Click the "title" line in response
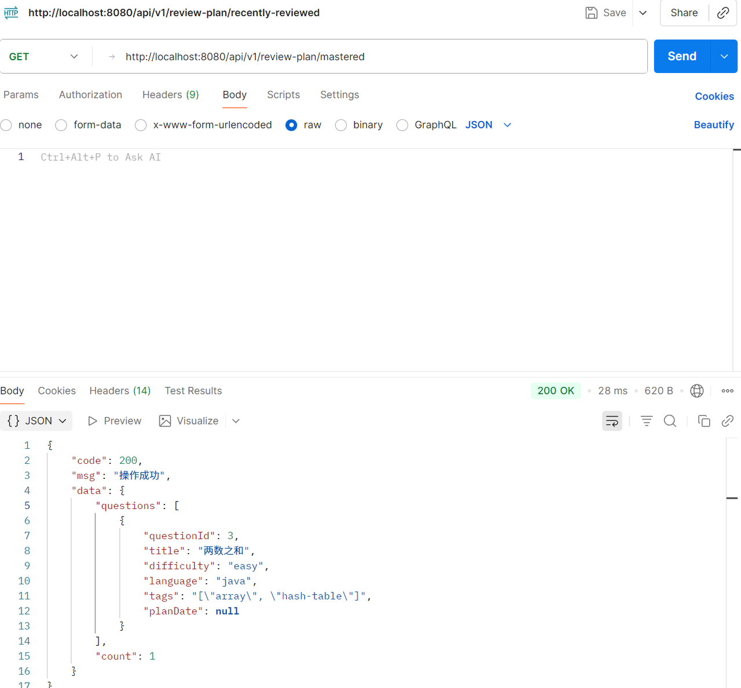The width and height of the screenshot is (741, 688). (x=199, y=551)
